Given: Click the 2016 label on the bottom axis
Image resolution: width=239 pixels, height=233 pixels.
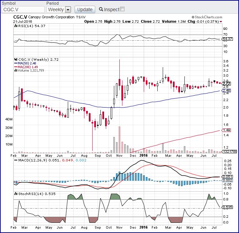Looking at the screenshot, I should coord(144,227).
